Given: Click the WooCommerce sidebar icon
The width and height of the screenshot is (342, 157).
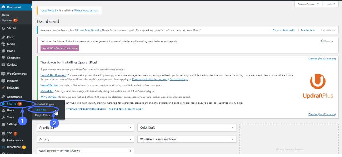Looking at the screenshot, I should (x=4, y=74).
